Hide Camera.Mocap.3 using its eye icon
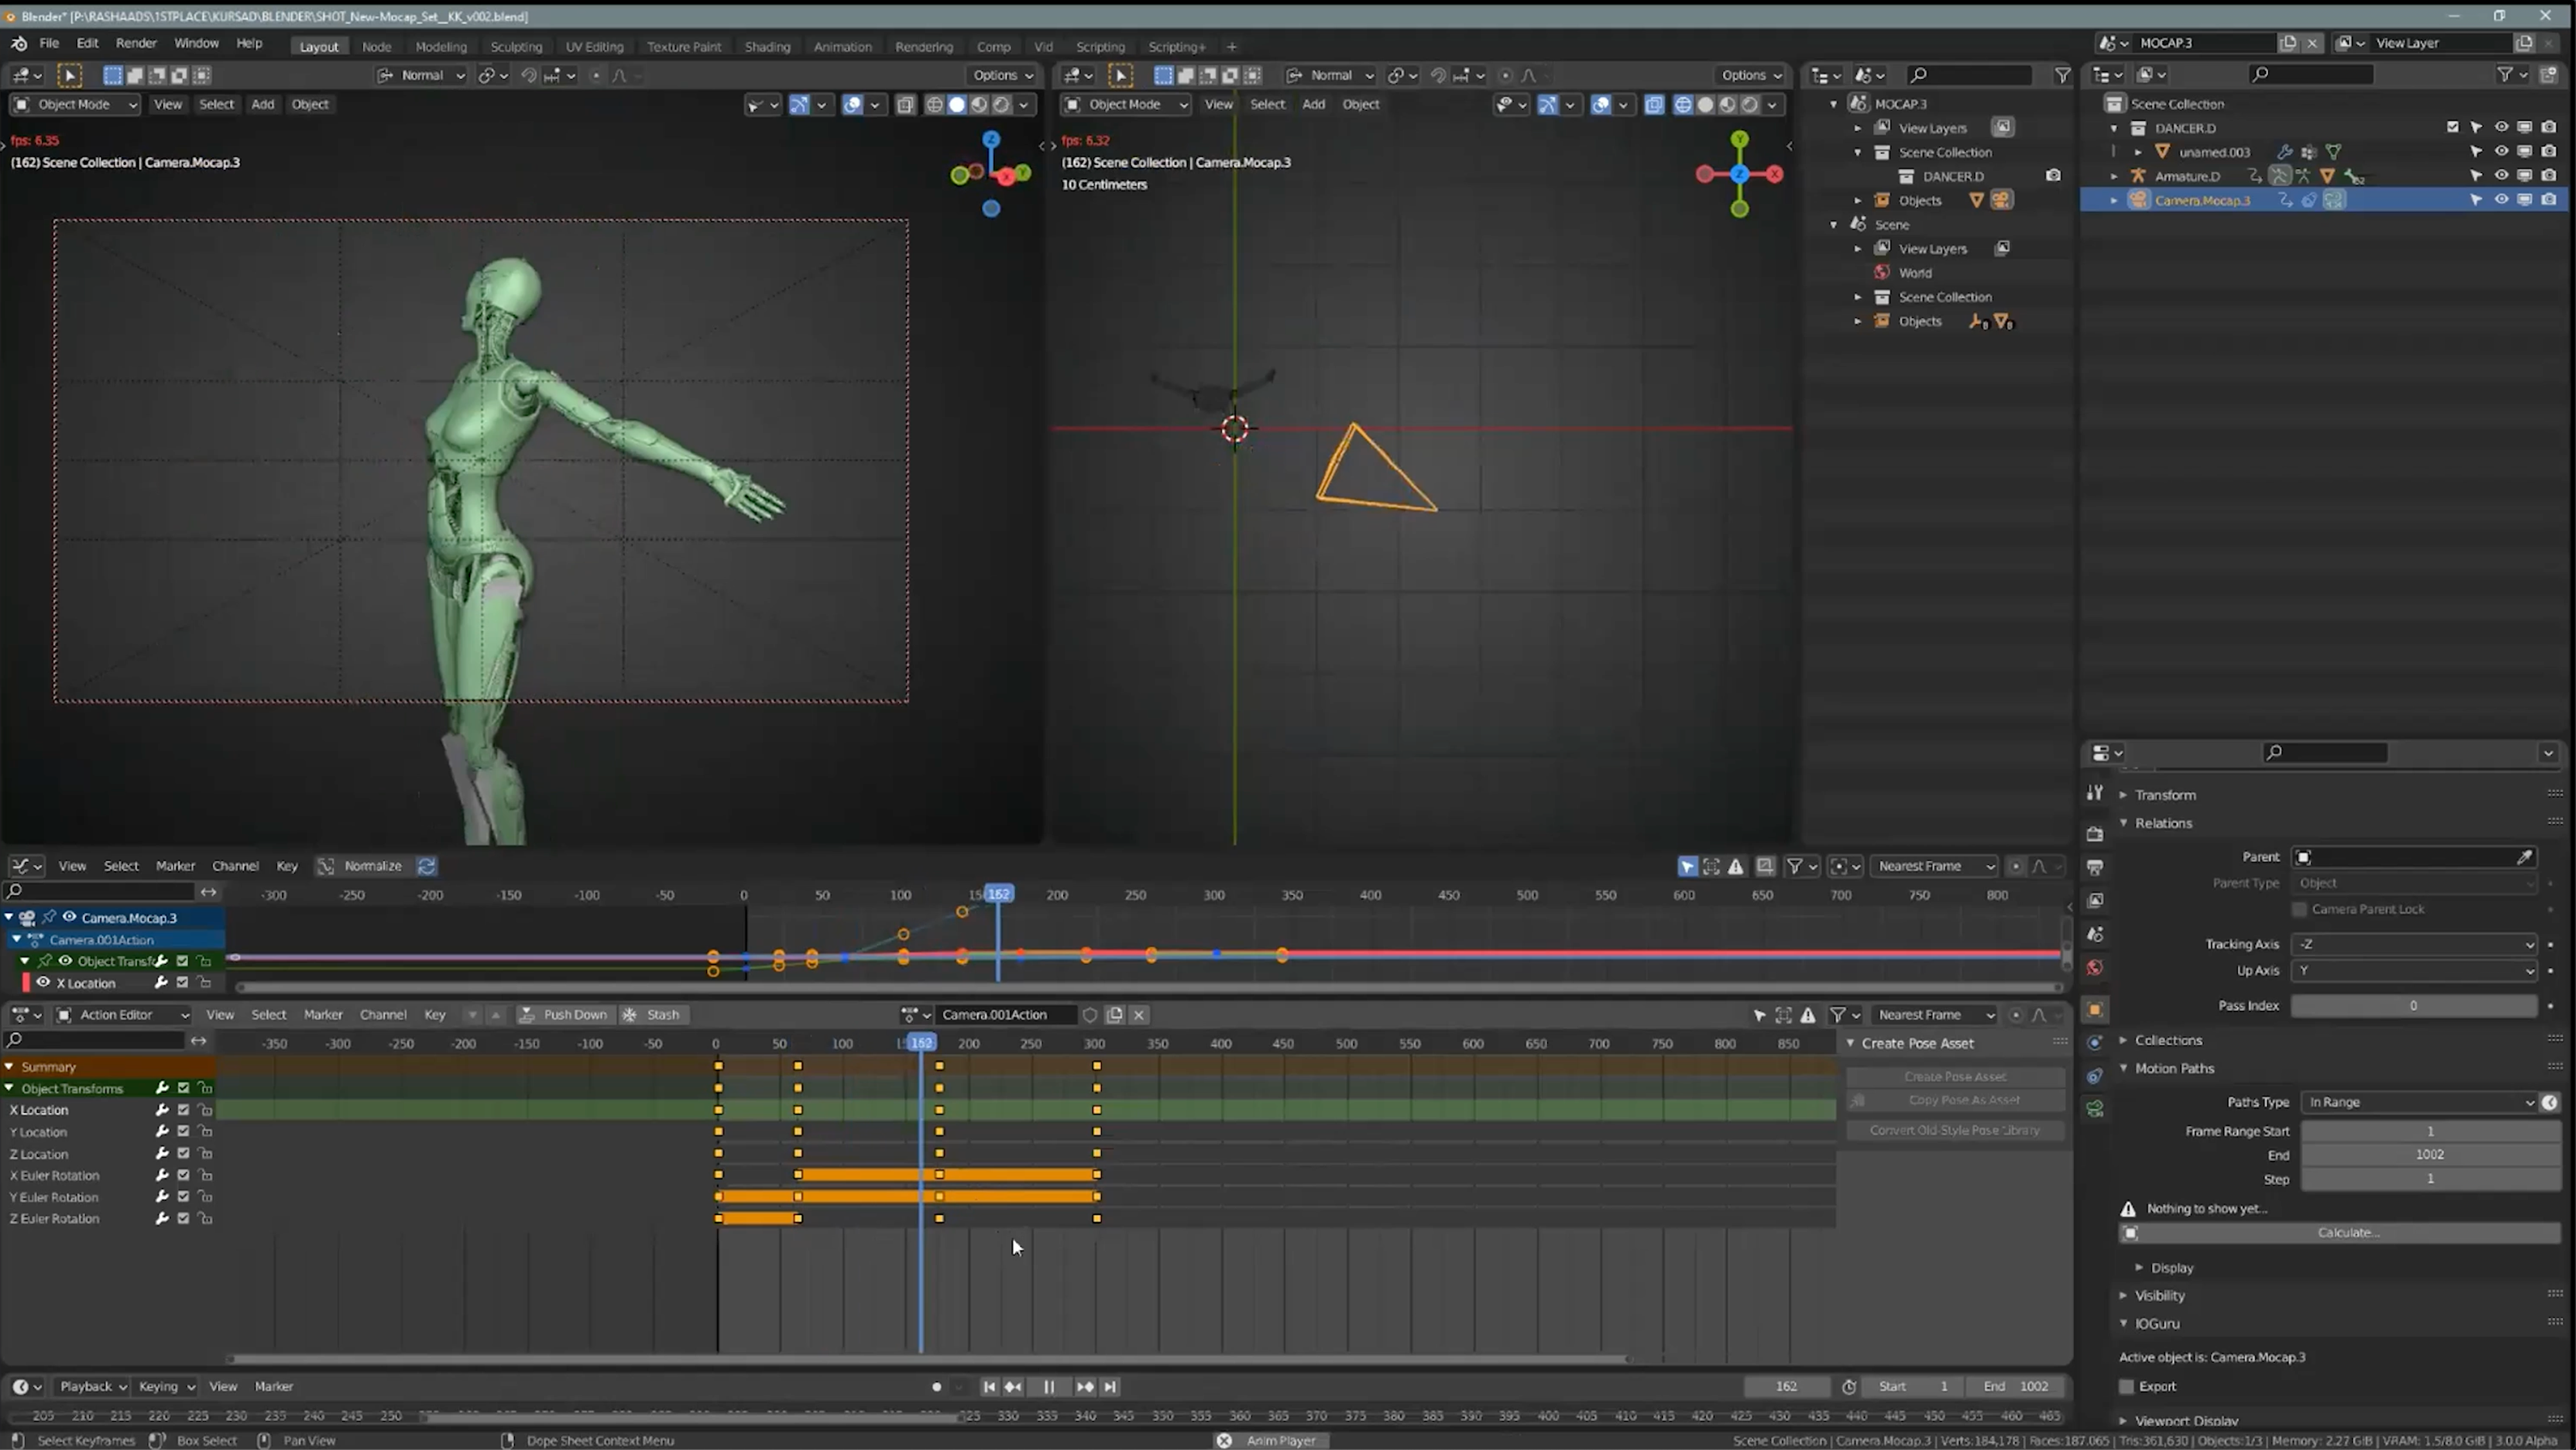The height and width of the screenshot is (1450, 2576). [2501, 200]
